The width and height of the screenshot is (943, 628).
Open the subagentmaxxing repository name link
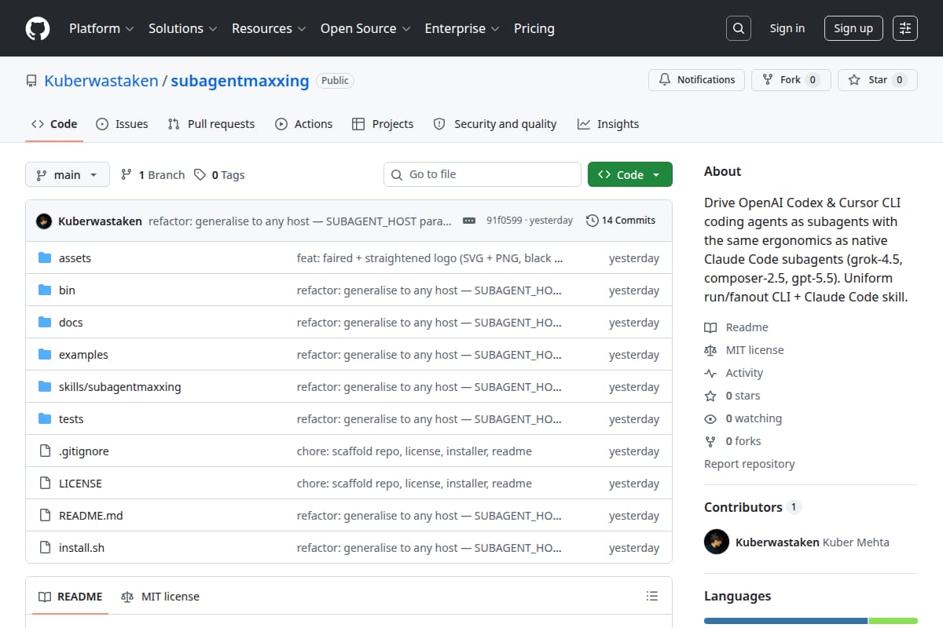pos(240,80)
